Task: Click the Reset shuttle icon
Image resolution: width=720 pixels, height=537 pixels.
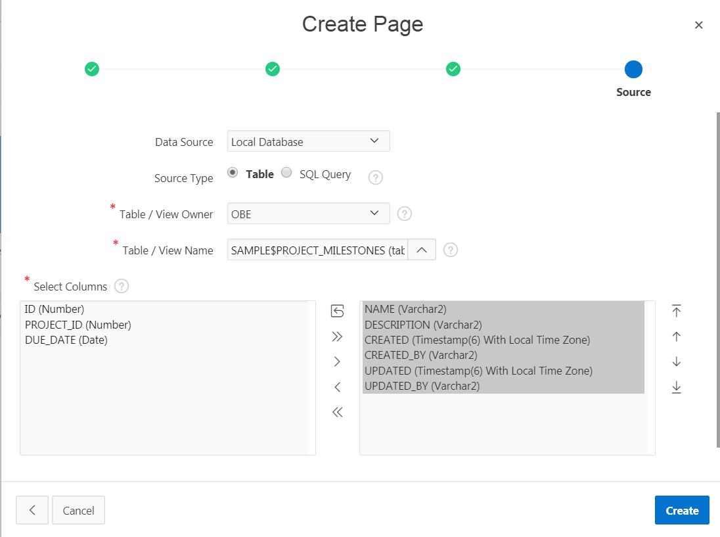Action: point(337,311)
